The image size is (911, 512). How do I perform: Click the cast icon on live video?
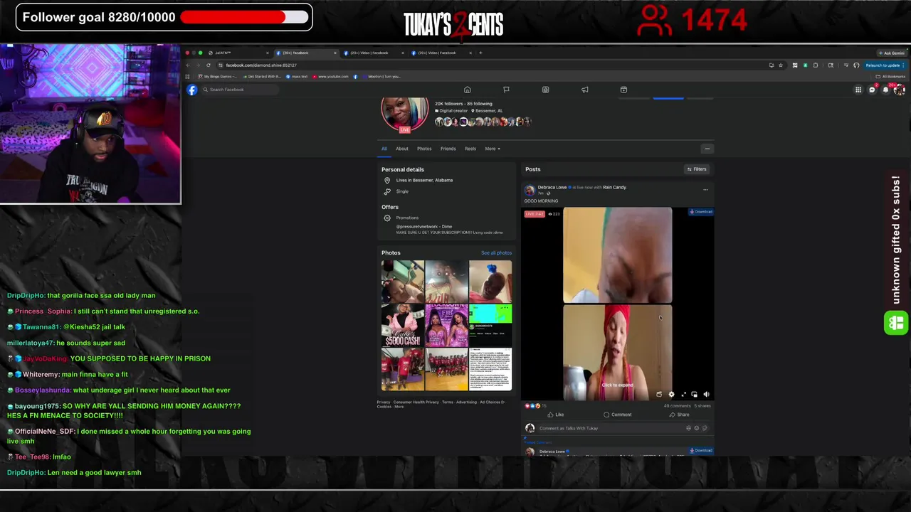tap(659, 394)
